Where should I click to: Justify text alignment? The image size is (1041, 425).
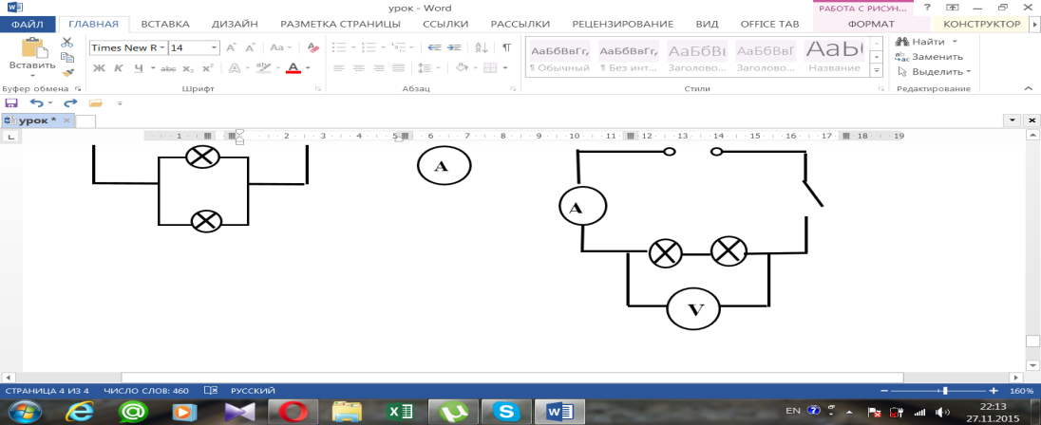pyautogui.click(x=398, y=68)
